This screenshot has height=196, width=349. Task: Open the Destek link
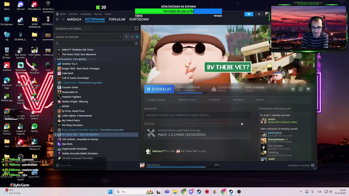coord(260,100)
